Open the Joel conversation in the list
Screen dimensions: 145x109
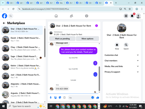(22, 76)
